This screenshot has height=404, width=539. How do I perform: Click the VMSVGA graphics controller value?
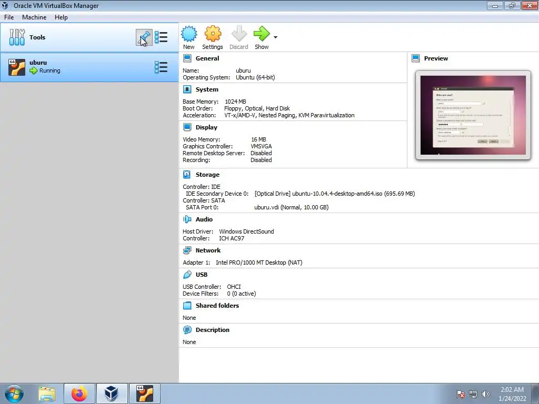pos(261,146)
